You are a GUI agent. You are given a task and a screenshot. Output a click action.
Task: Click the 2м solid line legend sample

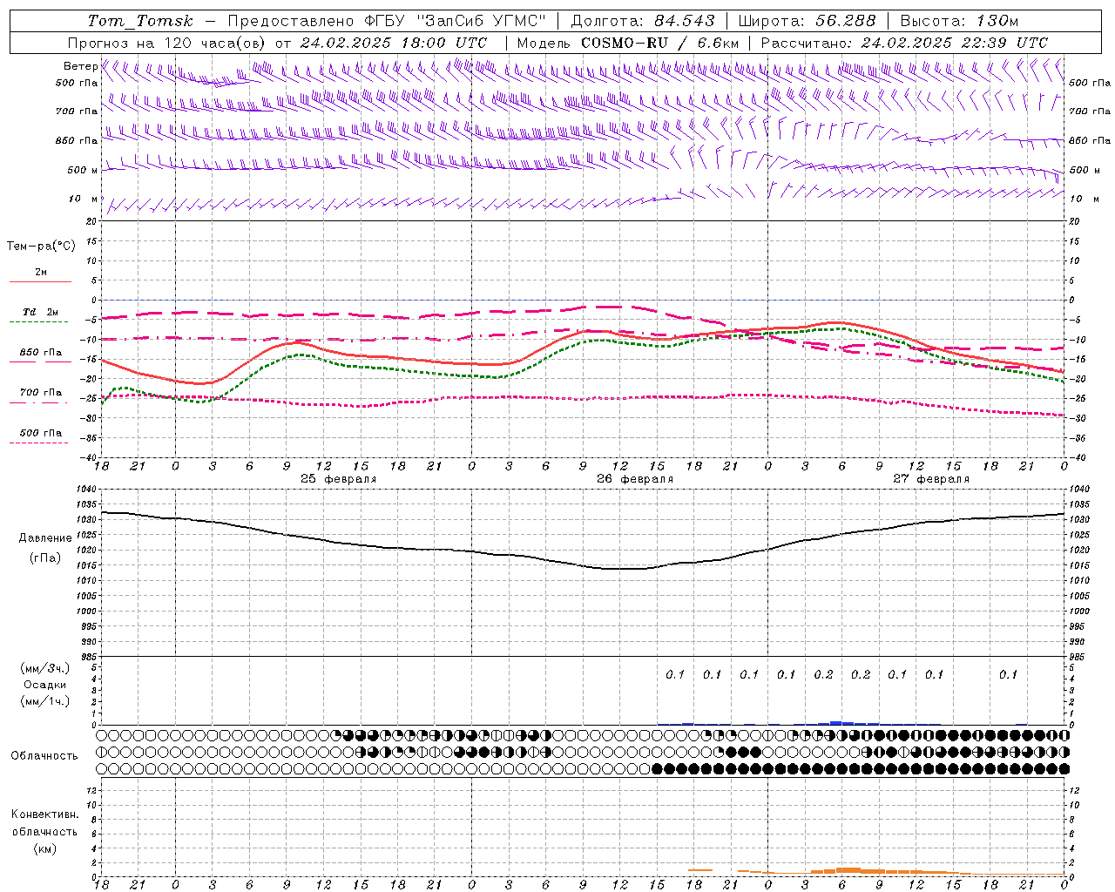click(x=39, y=281)
